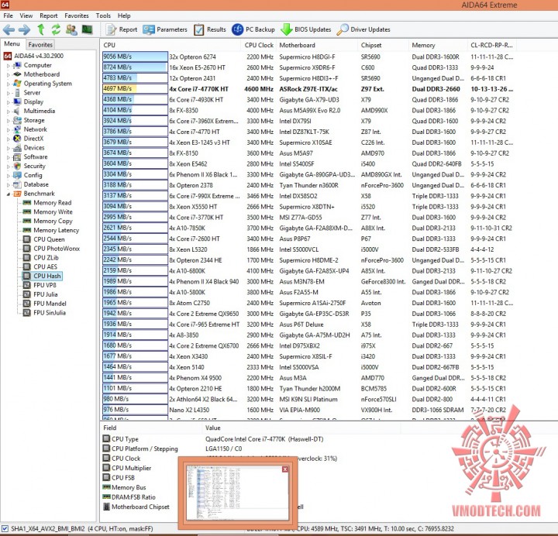Select the DirectX tree item
Viewport: 558px width, 536px height.
29,139
